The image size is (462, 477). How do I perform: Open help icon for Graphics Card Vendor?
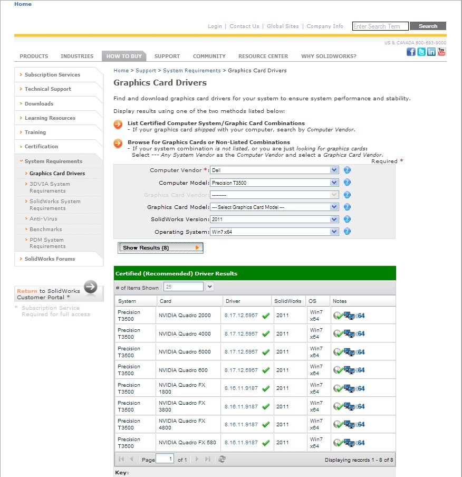[x=347, y=195]
